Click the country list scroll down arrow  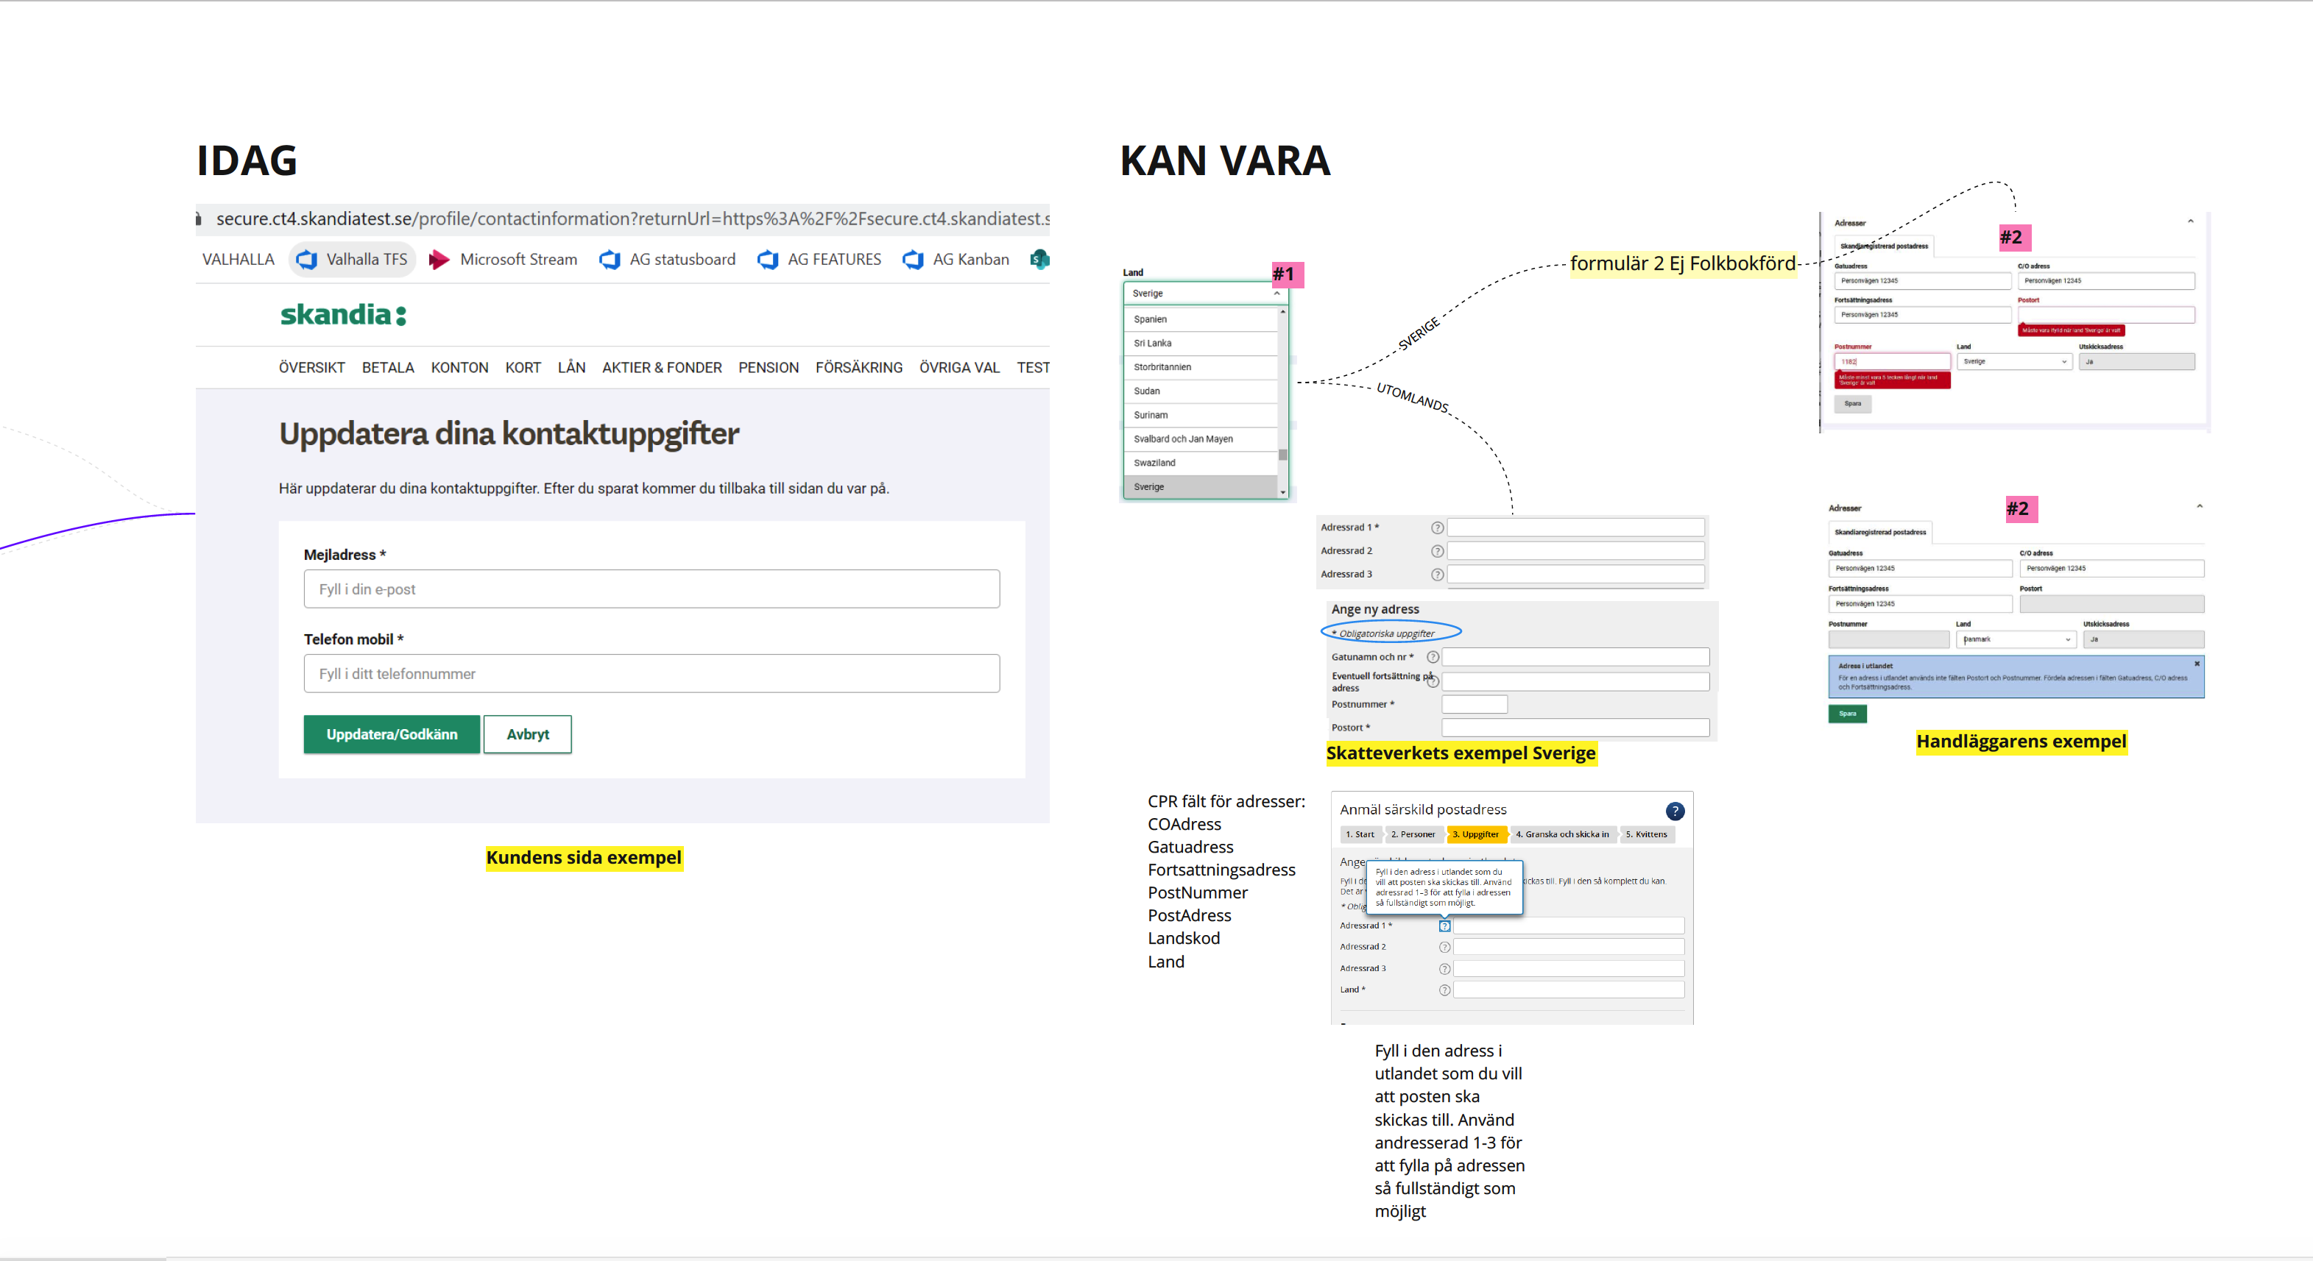click(x=1282, y=492)
